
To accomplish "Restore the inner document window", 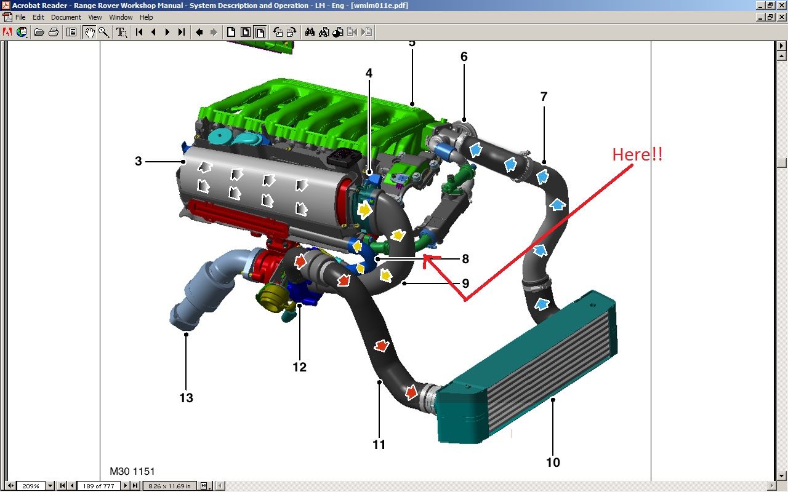I will (x=770, y=17).
